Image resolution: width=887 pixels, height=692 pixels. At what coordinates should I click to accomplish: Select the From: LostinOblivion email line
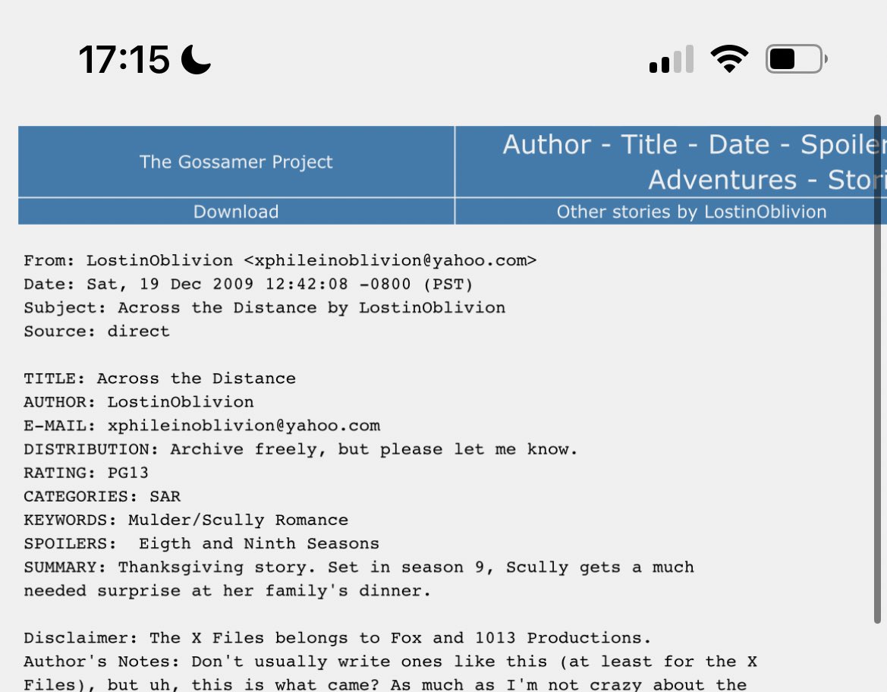tap(280, 261)
